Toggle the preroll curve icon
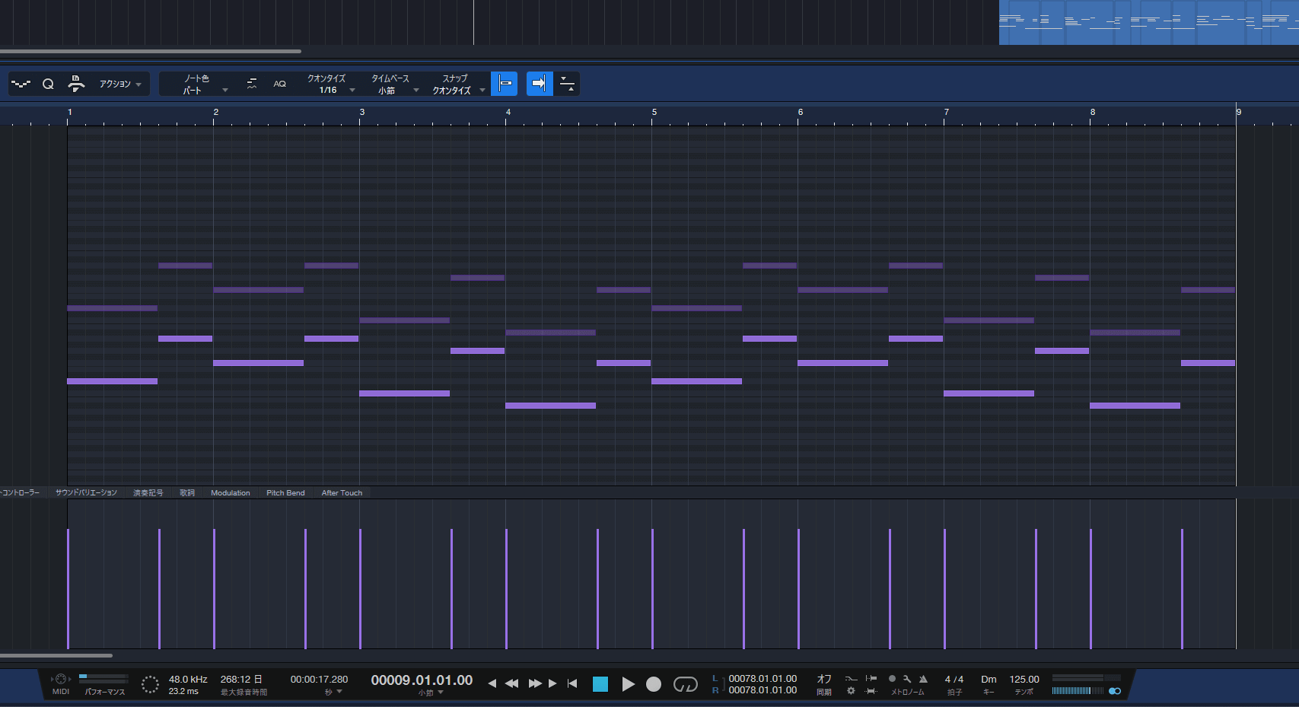This screenshot has width=1299, height=707. pos(851,678)
